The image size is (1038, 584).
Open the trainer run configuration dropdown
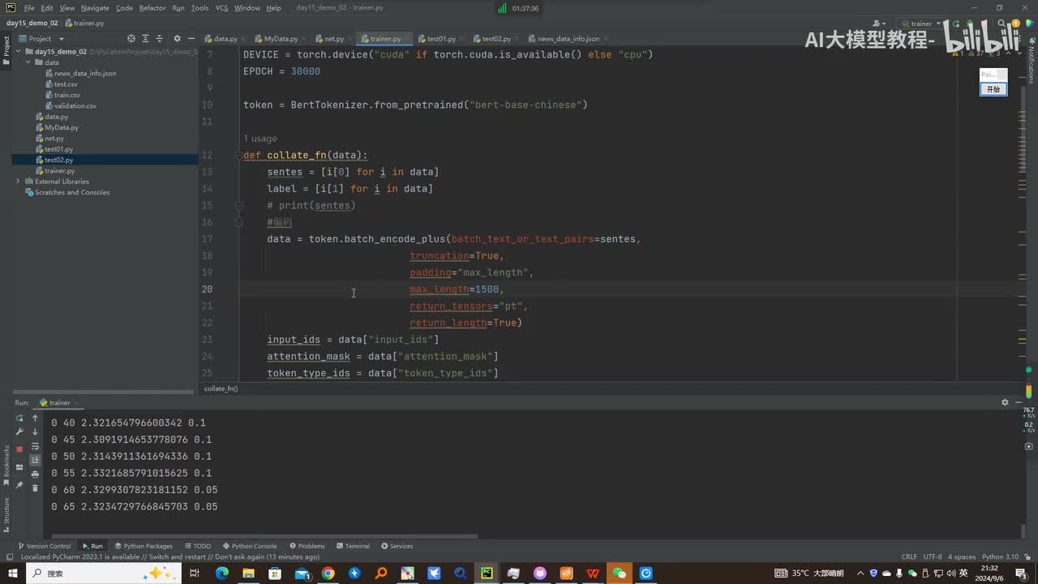(x=921, y=24)
